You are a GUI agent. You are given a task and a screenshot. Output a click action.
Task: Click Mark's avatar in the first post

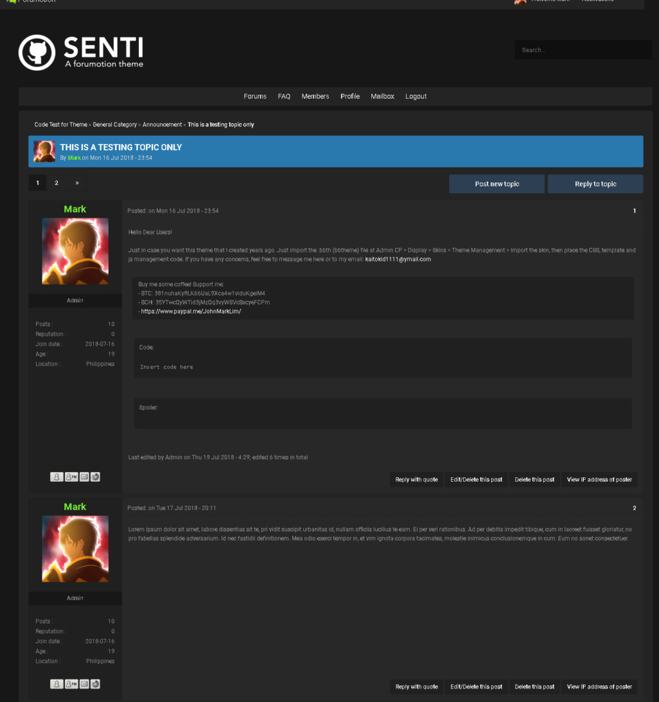tap(75, 251)
